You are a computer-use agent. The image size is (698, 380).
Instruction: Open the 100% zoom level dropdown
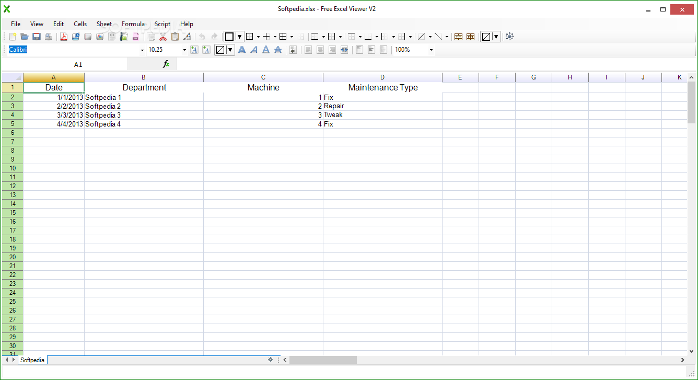pyautogui.click(x=431, y=50)
